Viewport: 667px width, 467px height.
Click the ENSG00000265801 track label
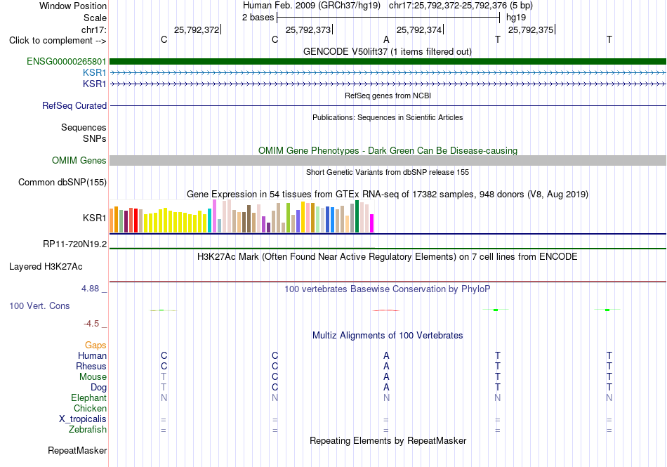tap(67, 62)
